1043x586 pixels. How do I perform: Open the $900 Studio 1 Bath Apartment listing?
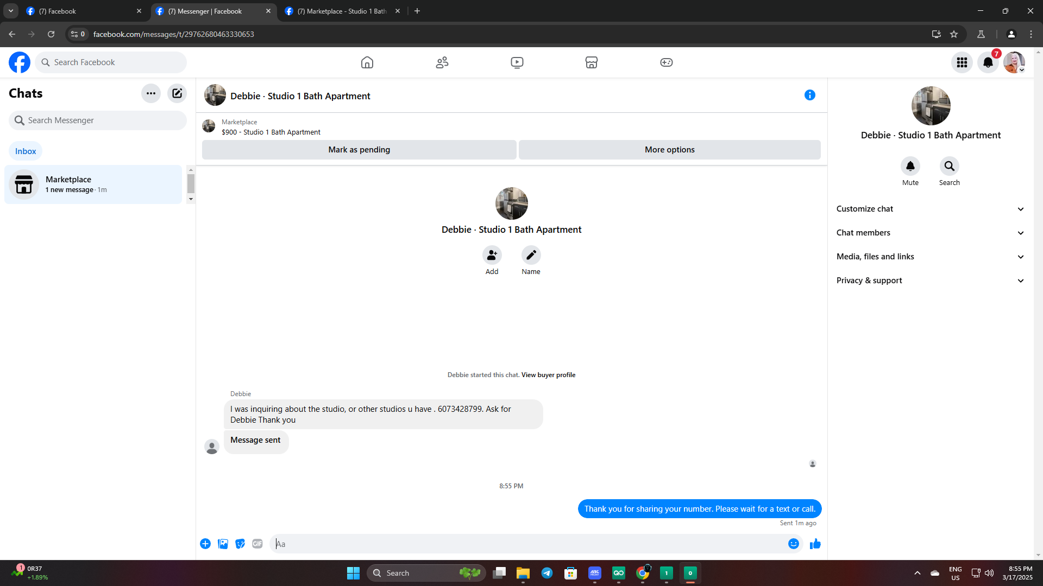tap(271, 132)
